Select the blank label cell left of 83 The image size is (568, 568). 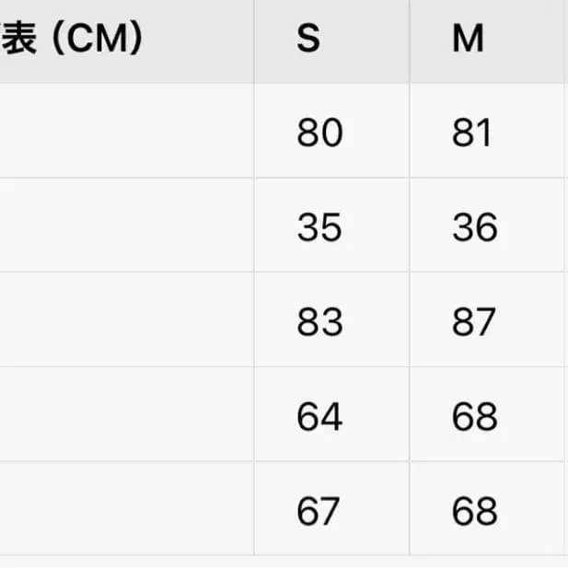(x=126, y=320)
